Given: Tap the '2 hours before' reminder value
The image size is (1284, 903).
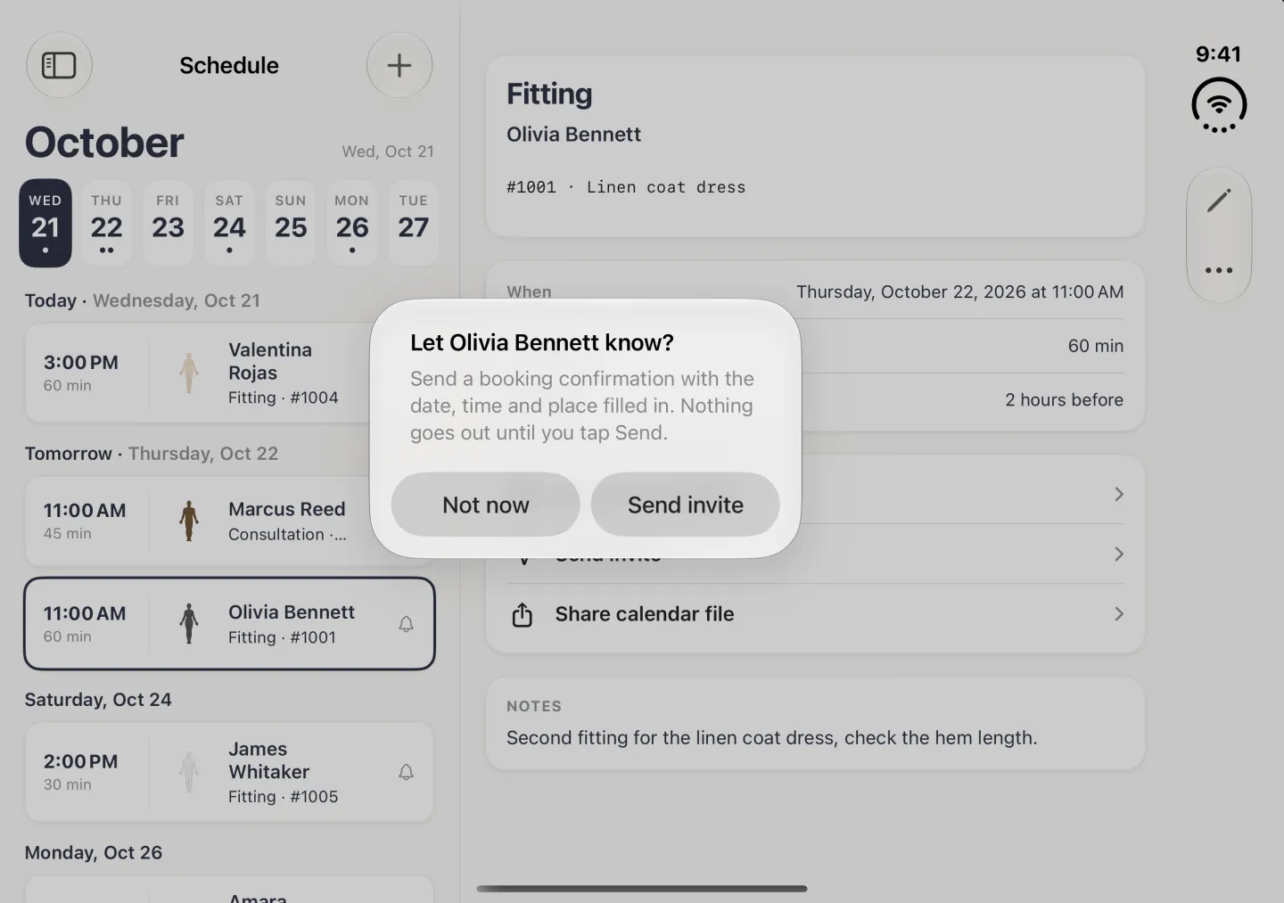Looking at the screenshot, I should 1064,400.
